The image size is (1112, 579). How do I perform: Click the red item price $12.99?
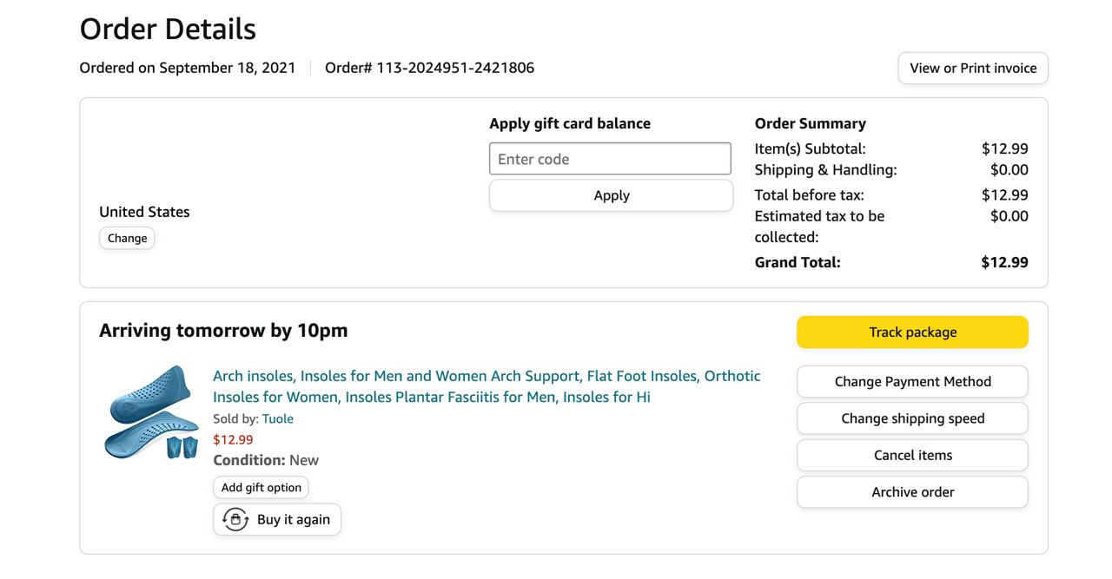click(233, 439)
